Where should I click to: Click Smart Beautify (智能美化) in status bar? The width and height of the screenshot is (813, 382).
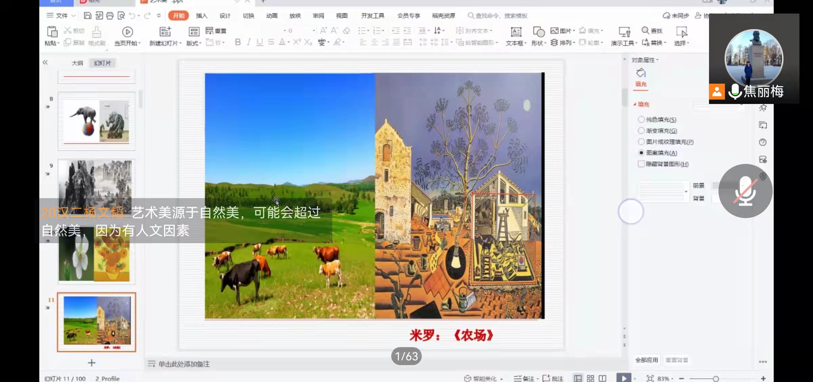[481, 379]
